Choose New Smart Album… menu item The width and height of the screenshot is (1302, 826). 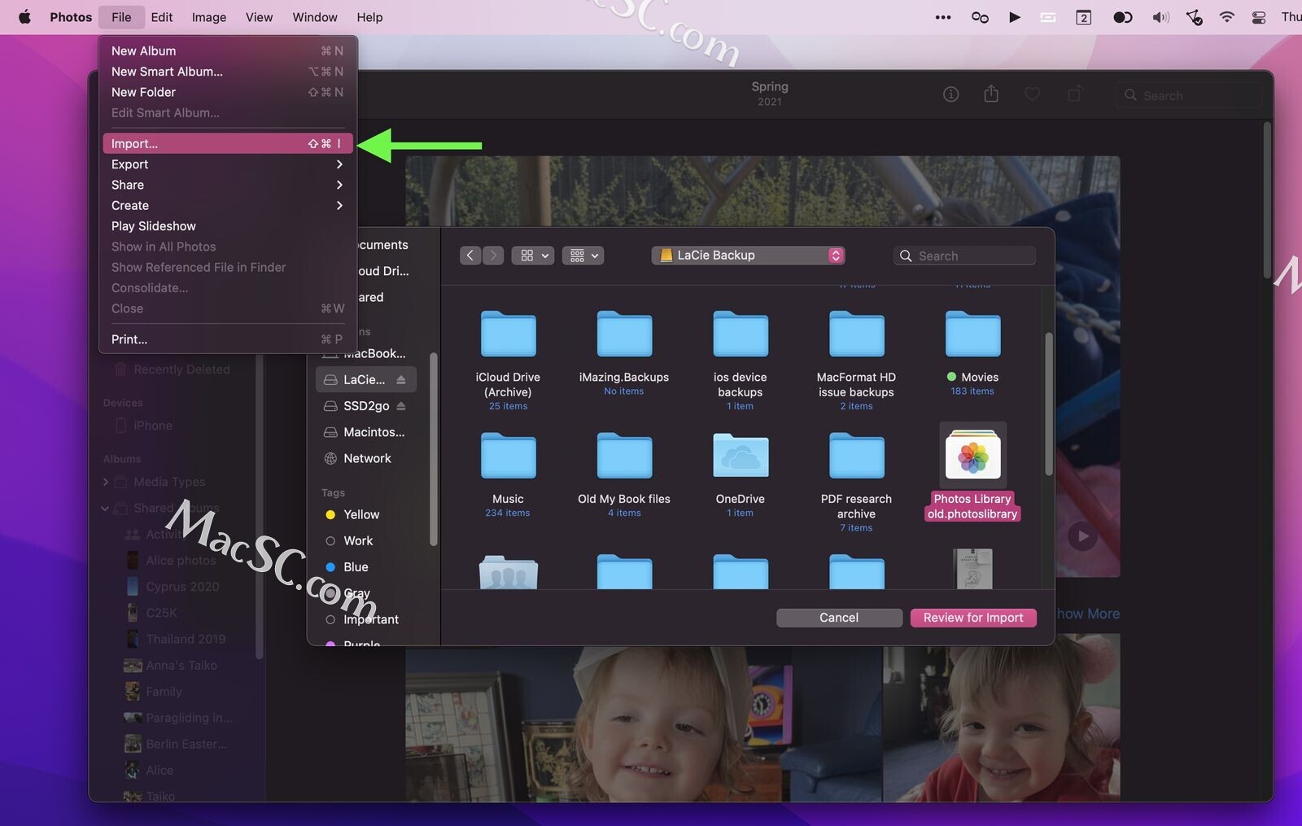click(227, 72)
